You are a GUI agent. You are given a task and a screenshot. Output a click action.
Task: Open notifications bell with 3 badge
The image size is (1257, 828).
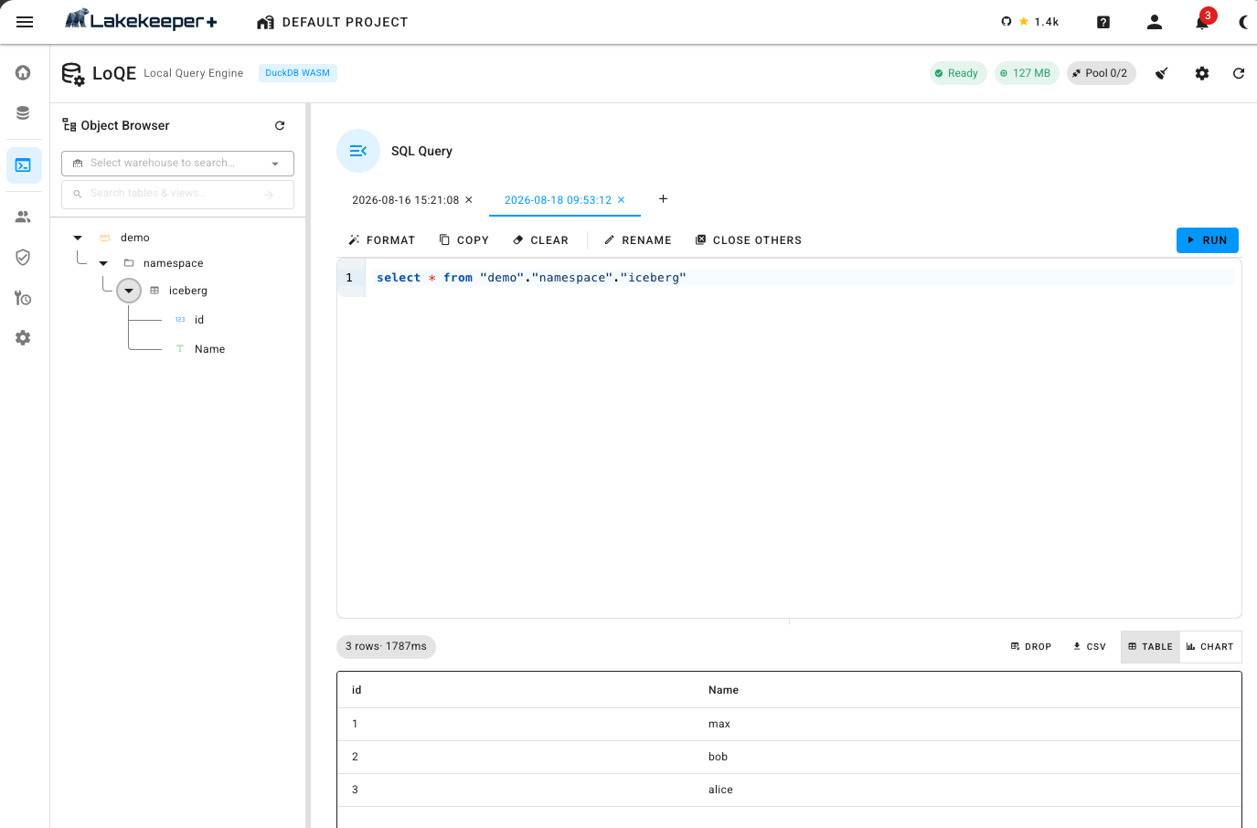click(1202, 22)
